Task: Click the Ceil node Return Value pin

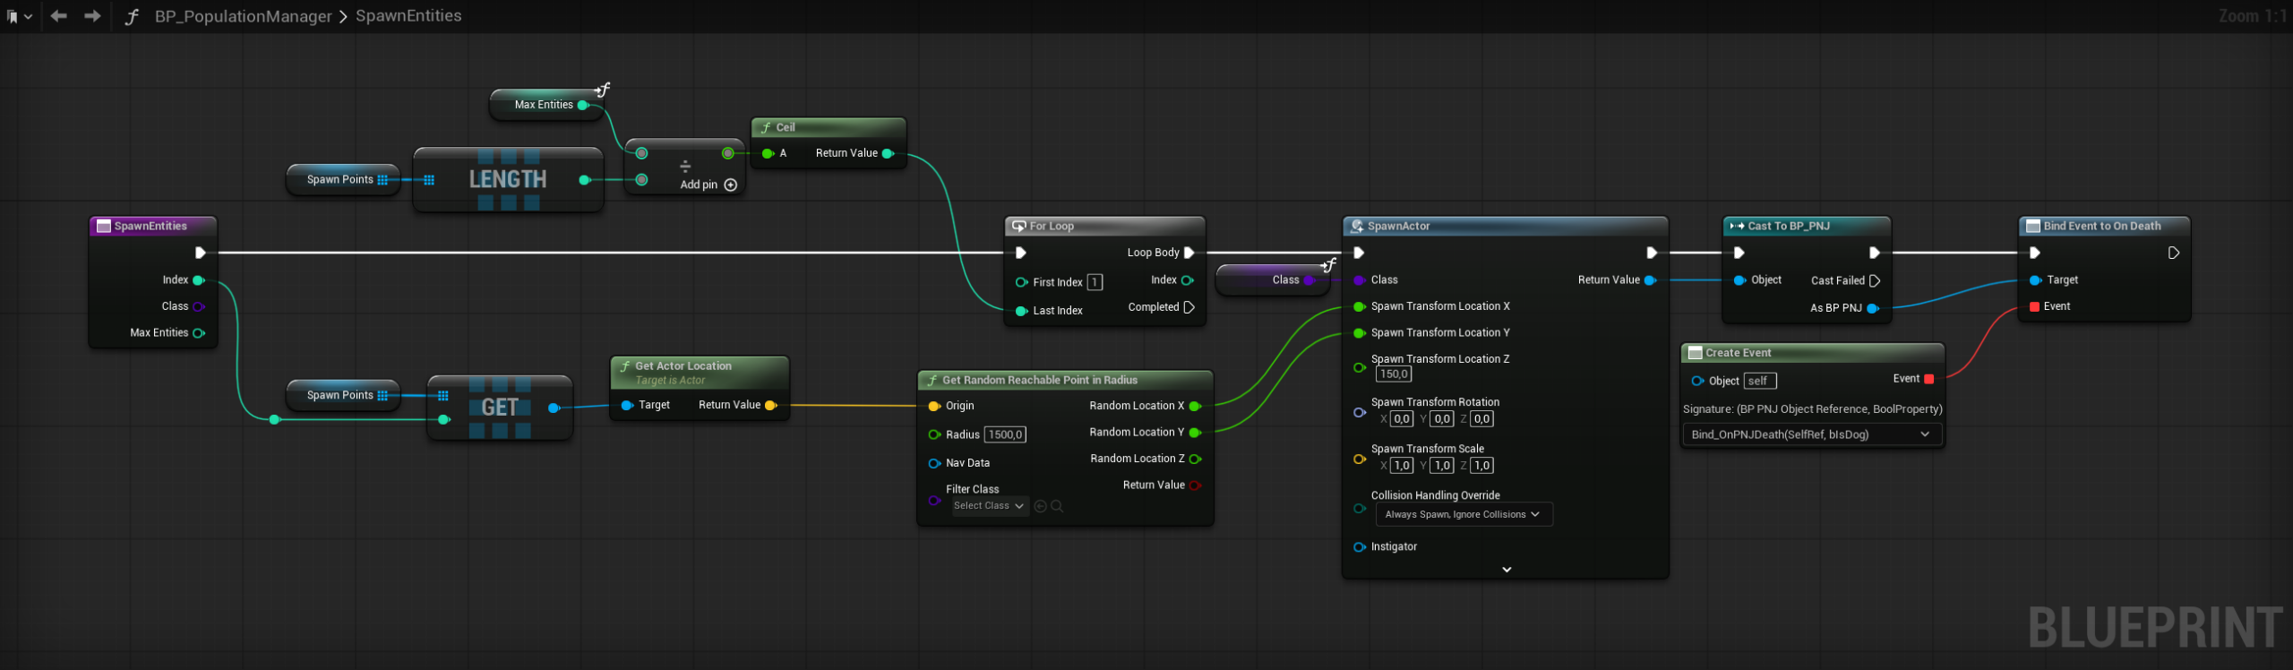Action: tap(888, 153)
